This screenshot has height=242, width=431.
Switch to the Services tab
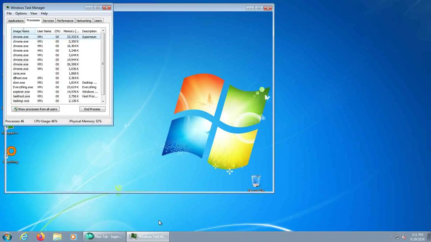48,21
